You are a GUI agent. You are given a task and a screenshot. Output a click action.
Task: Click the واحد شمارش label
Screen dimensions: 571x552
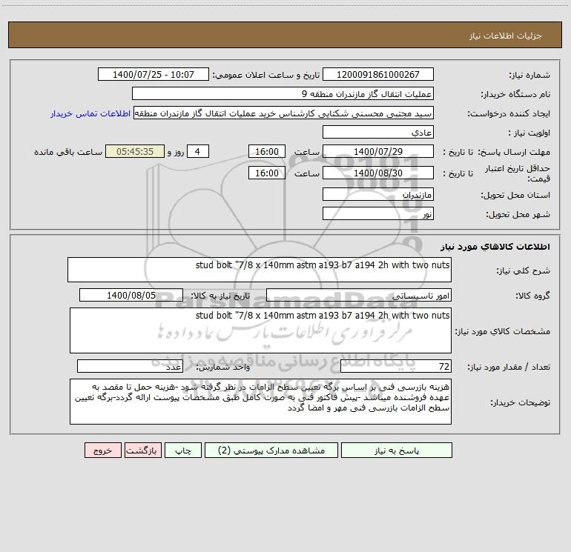tap(223, 368)
